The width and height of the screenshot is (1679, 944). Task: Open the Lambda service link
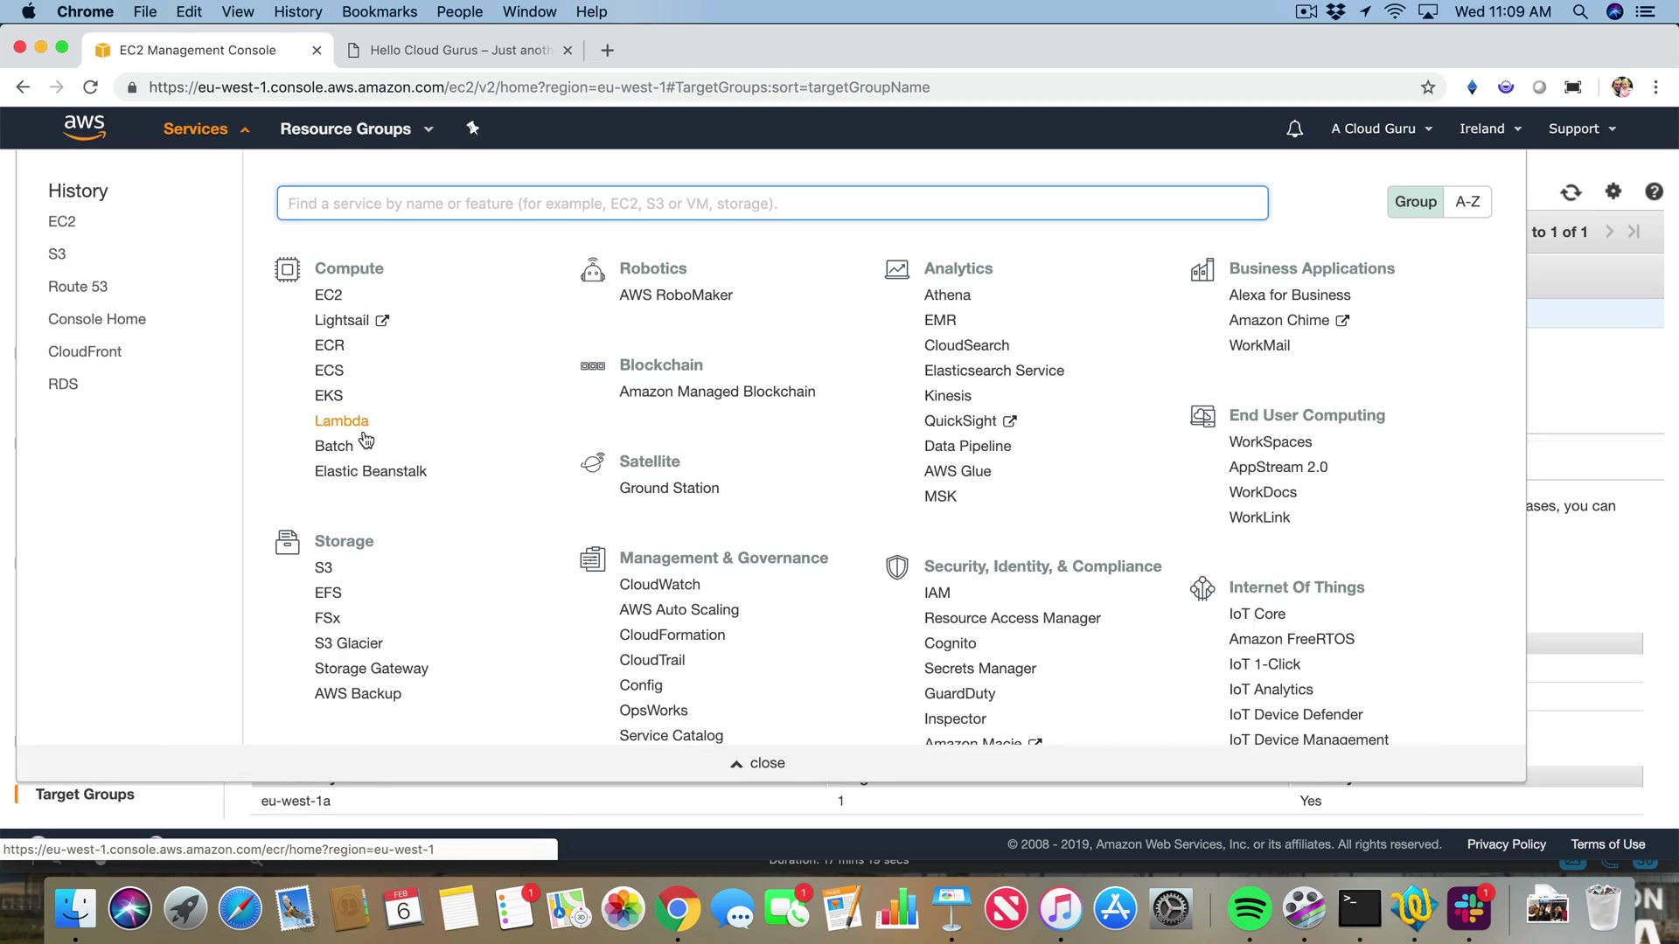tap(341, 420)
